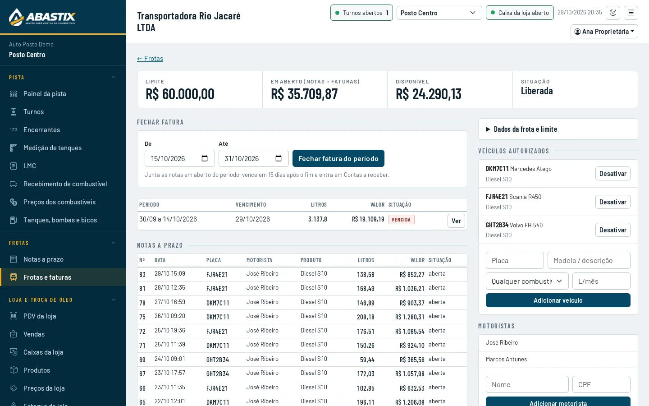Click the Turnos abertos status badge
This screenshot has width=649, height=406.
361,13
